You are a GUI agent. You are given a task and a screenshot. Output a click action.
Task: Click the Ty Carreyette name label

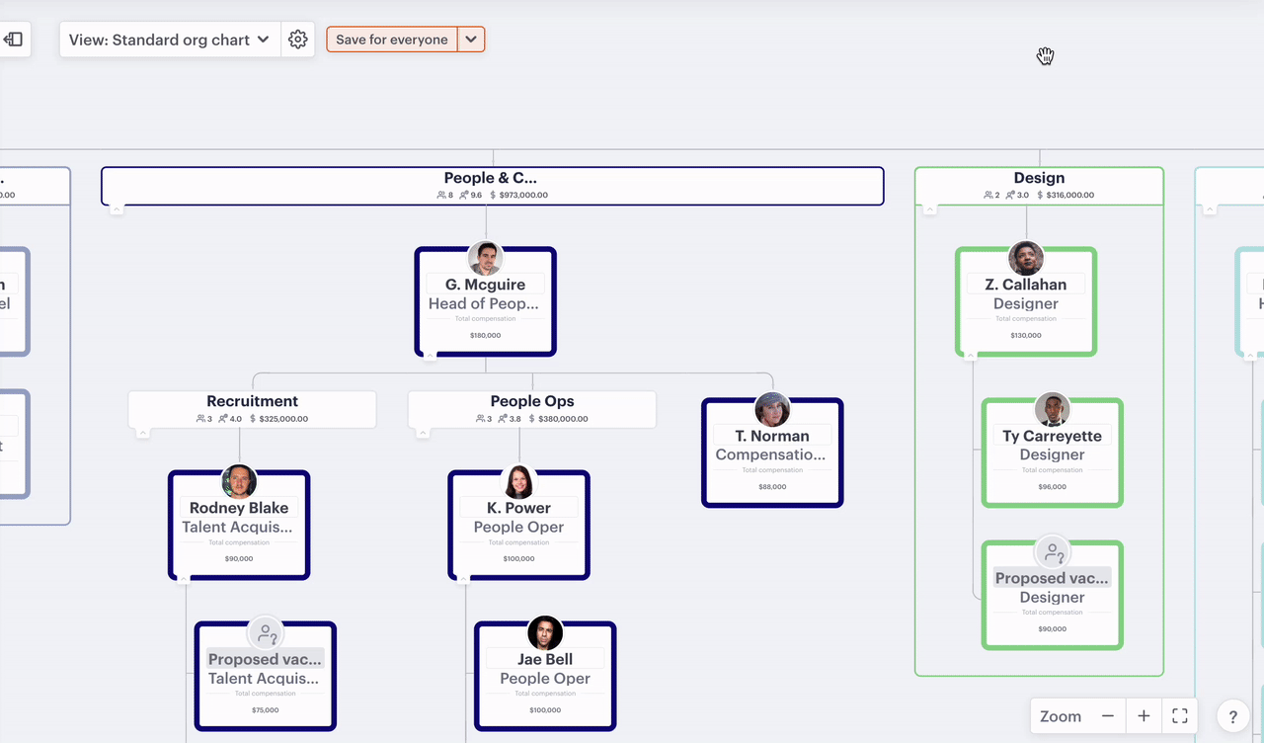pyautogui.click(x=1052, y=436)
